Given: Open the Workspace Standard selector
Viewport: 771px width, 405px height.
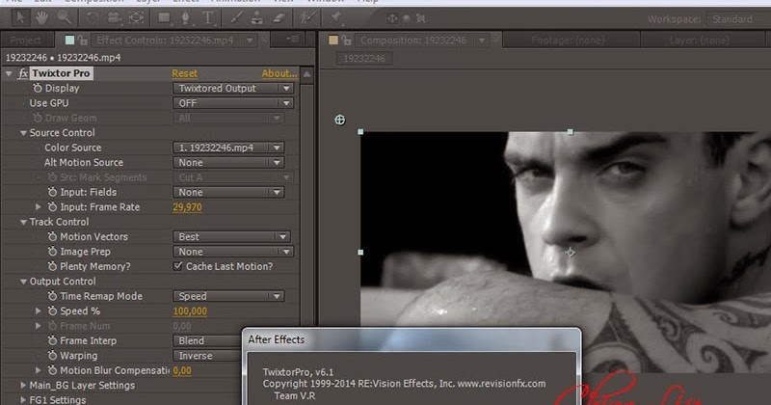Looking at the screenshot, I should pos(738,19).
